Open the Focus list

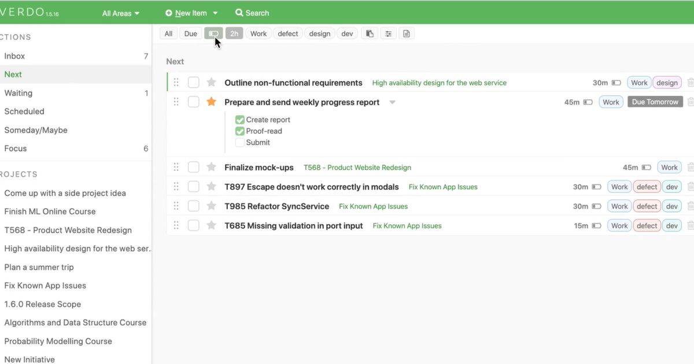tap(75, 148)
